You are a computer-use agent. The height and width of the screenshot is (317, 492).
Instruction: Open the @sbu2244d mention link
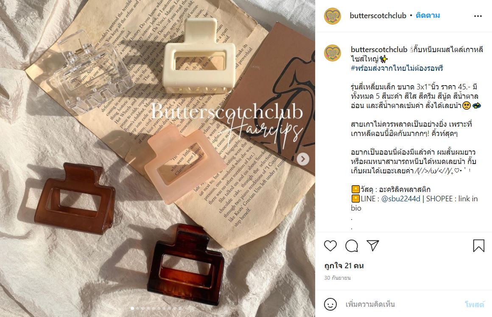coord(400,199)
